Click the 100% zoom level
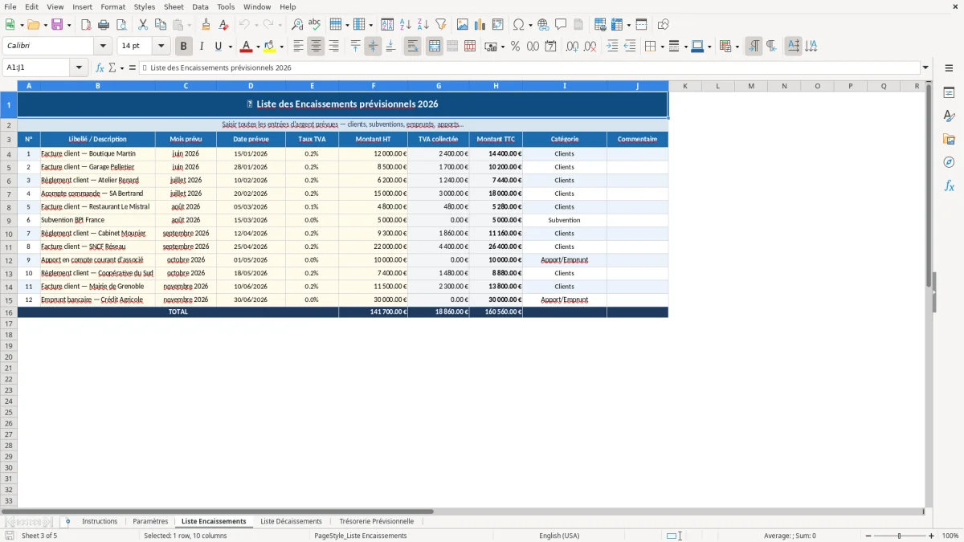 950,536
